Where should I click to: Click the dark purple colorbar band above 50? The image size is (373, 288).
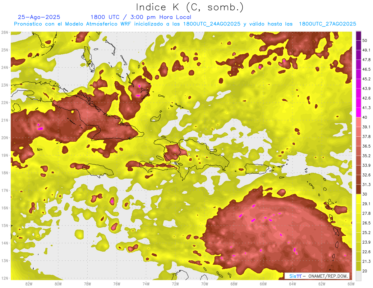358,36
